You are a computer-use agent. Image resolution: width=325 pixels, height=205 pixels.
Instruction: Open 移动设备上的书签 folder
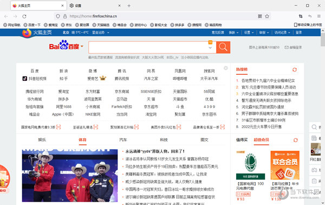pos(308,25)
